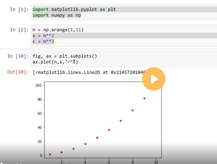Click the red star at y=64

132,110
